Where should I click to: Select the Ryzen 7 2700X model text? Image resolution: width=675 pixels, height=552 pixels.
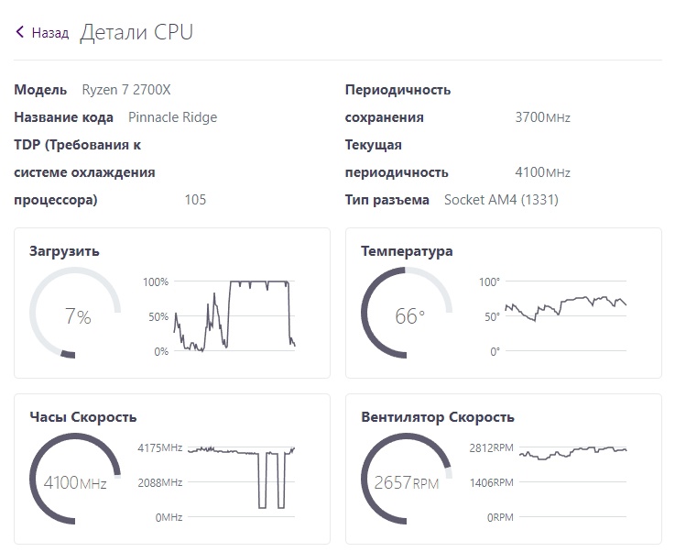click(x=126, y=90)
